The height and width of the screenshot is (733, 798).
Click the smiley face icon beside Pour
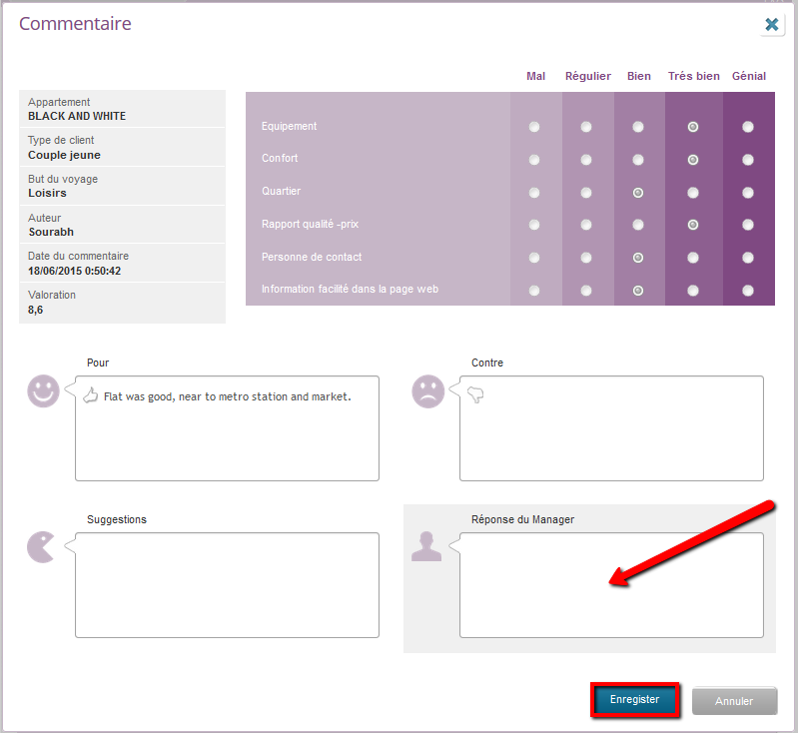click(x=43, y=391)
